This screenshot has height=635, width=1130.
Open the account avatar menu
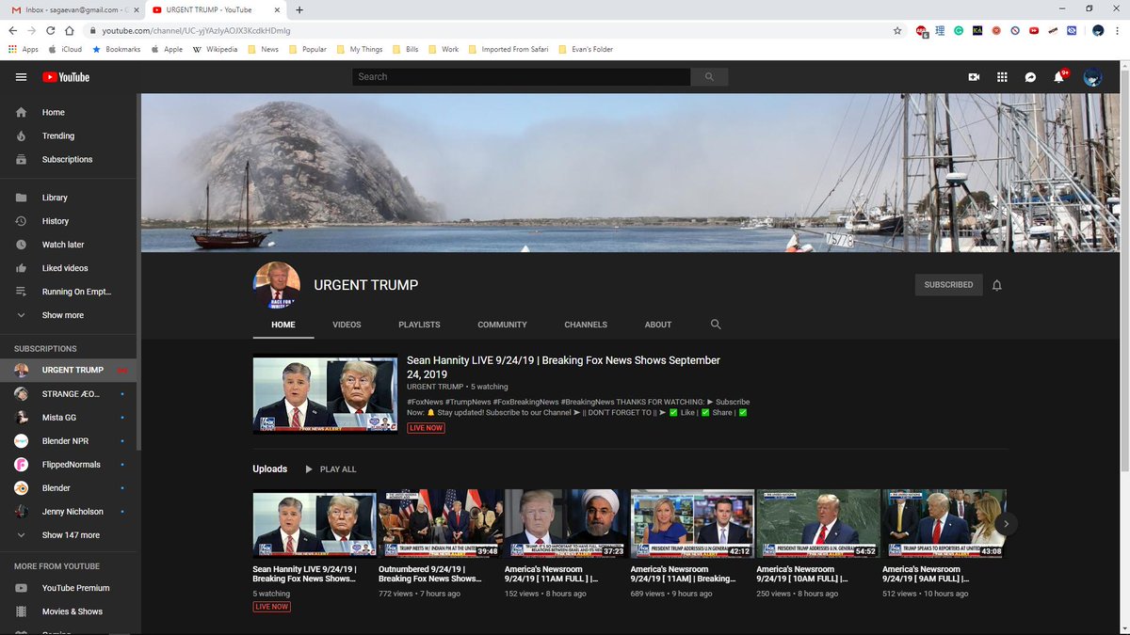pos(1092,77)
